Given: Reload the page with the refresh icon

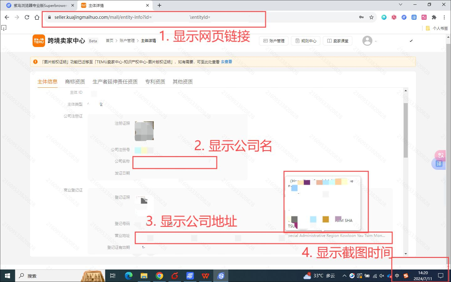Looking at the screenshot, I should pos(27,17).
